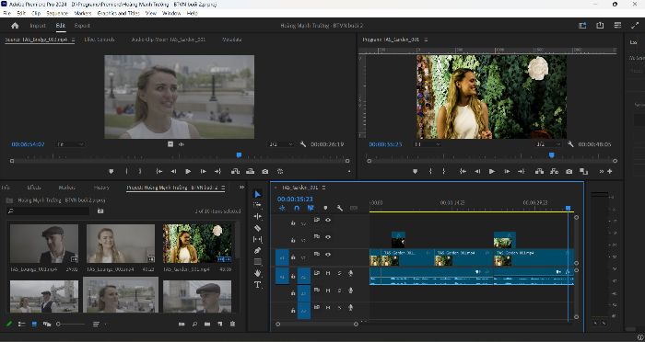The image size is (645, 342).
Task: Select the Selection tool arrow
Action: (257, 194)
